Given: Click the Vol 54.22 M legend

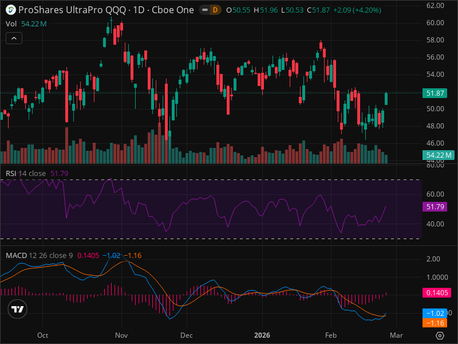Looking at the screenshot, I should click(26, 24).
